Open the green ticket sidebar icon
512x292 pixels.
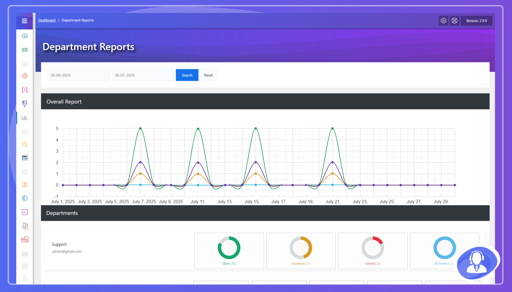[x=25, y=50]
